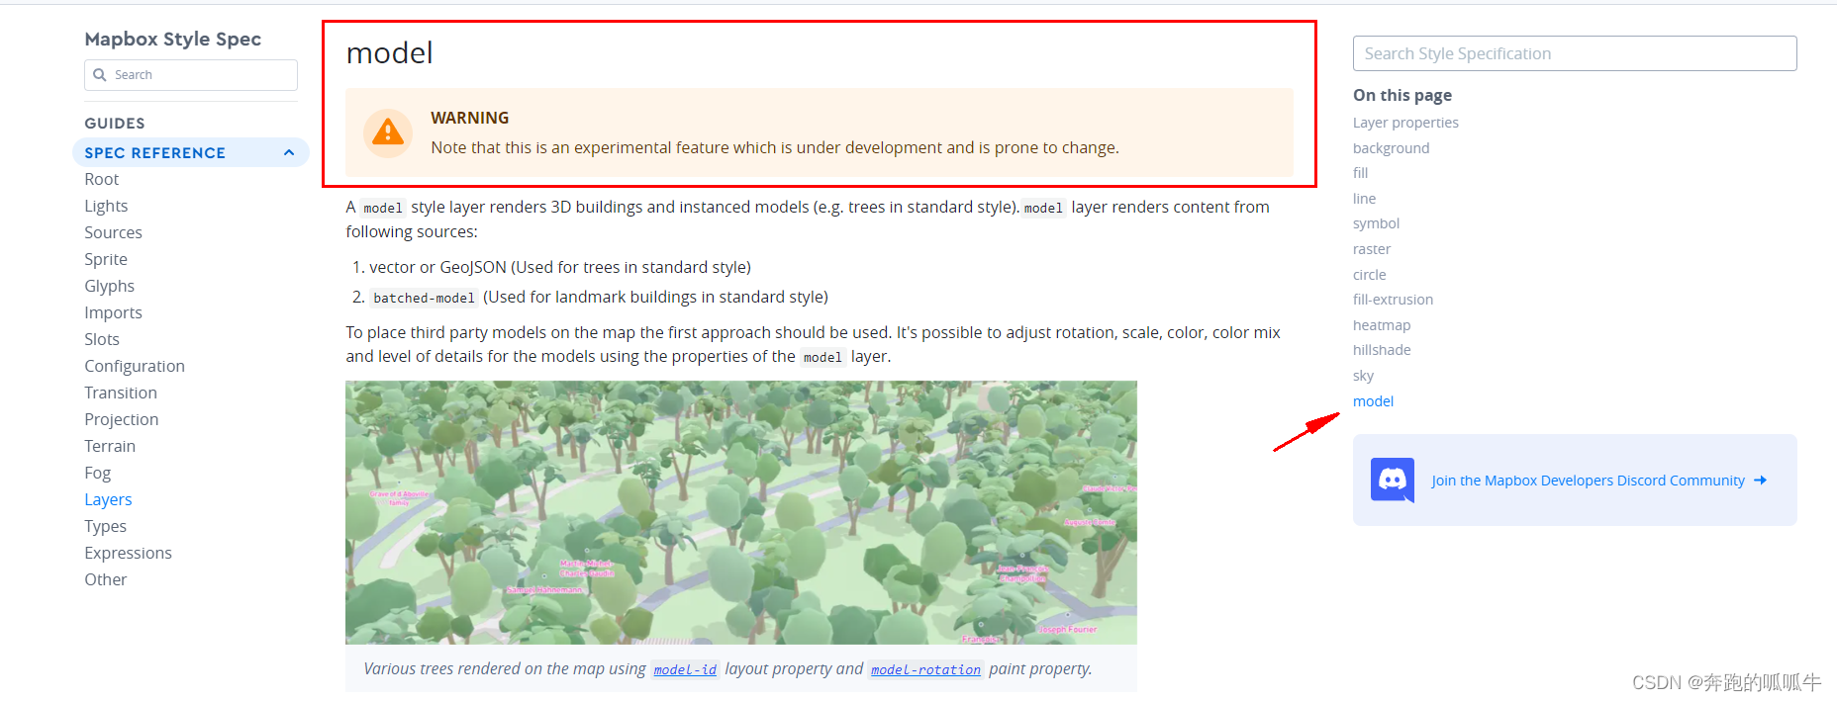
Task: Open the Other page
Action: click(x=106, y=579)
